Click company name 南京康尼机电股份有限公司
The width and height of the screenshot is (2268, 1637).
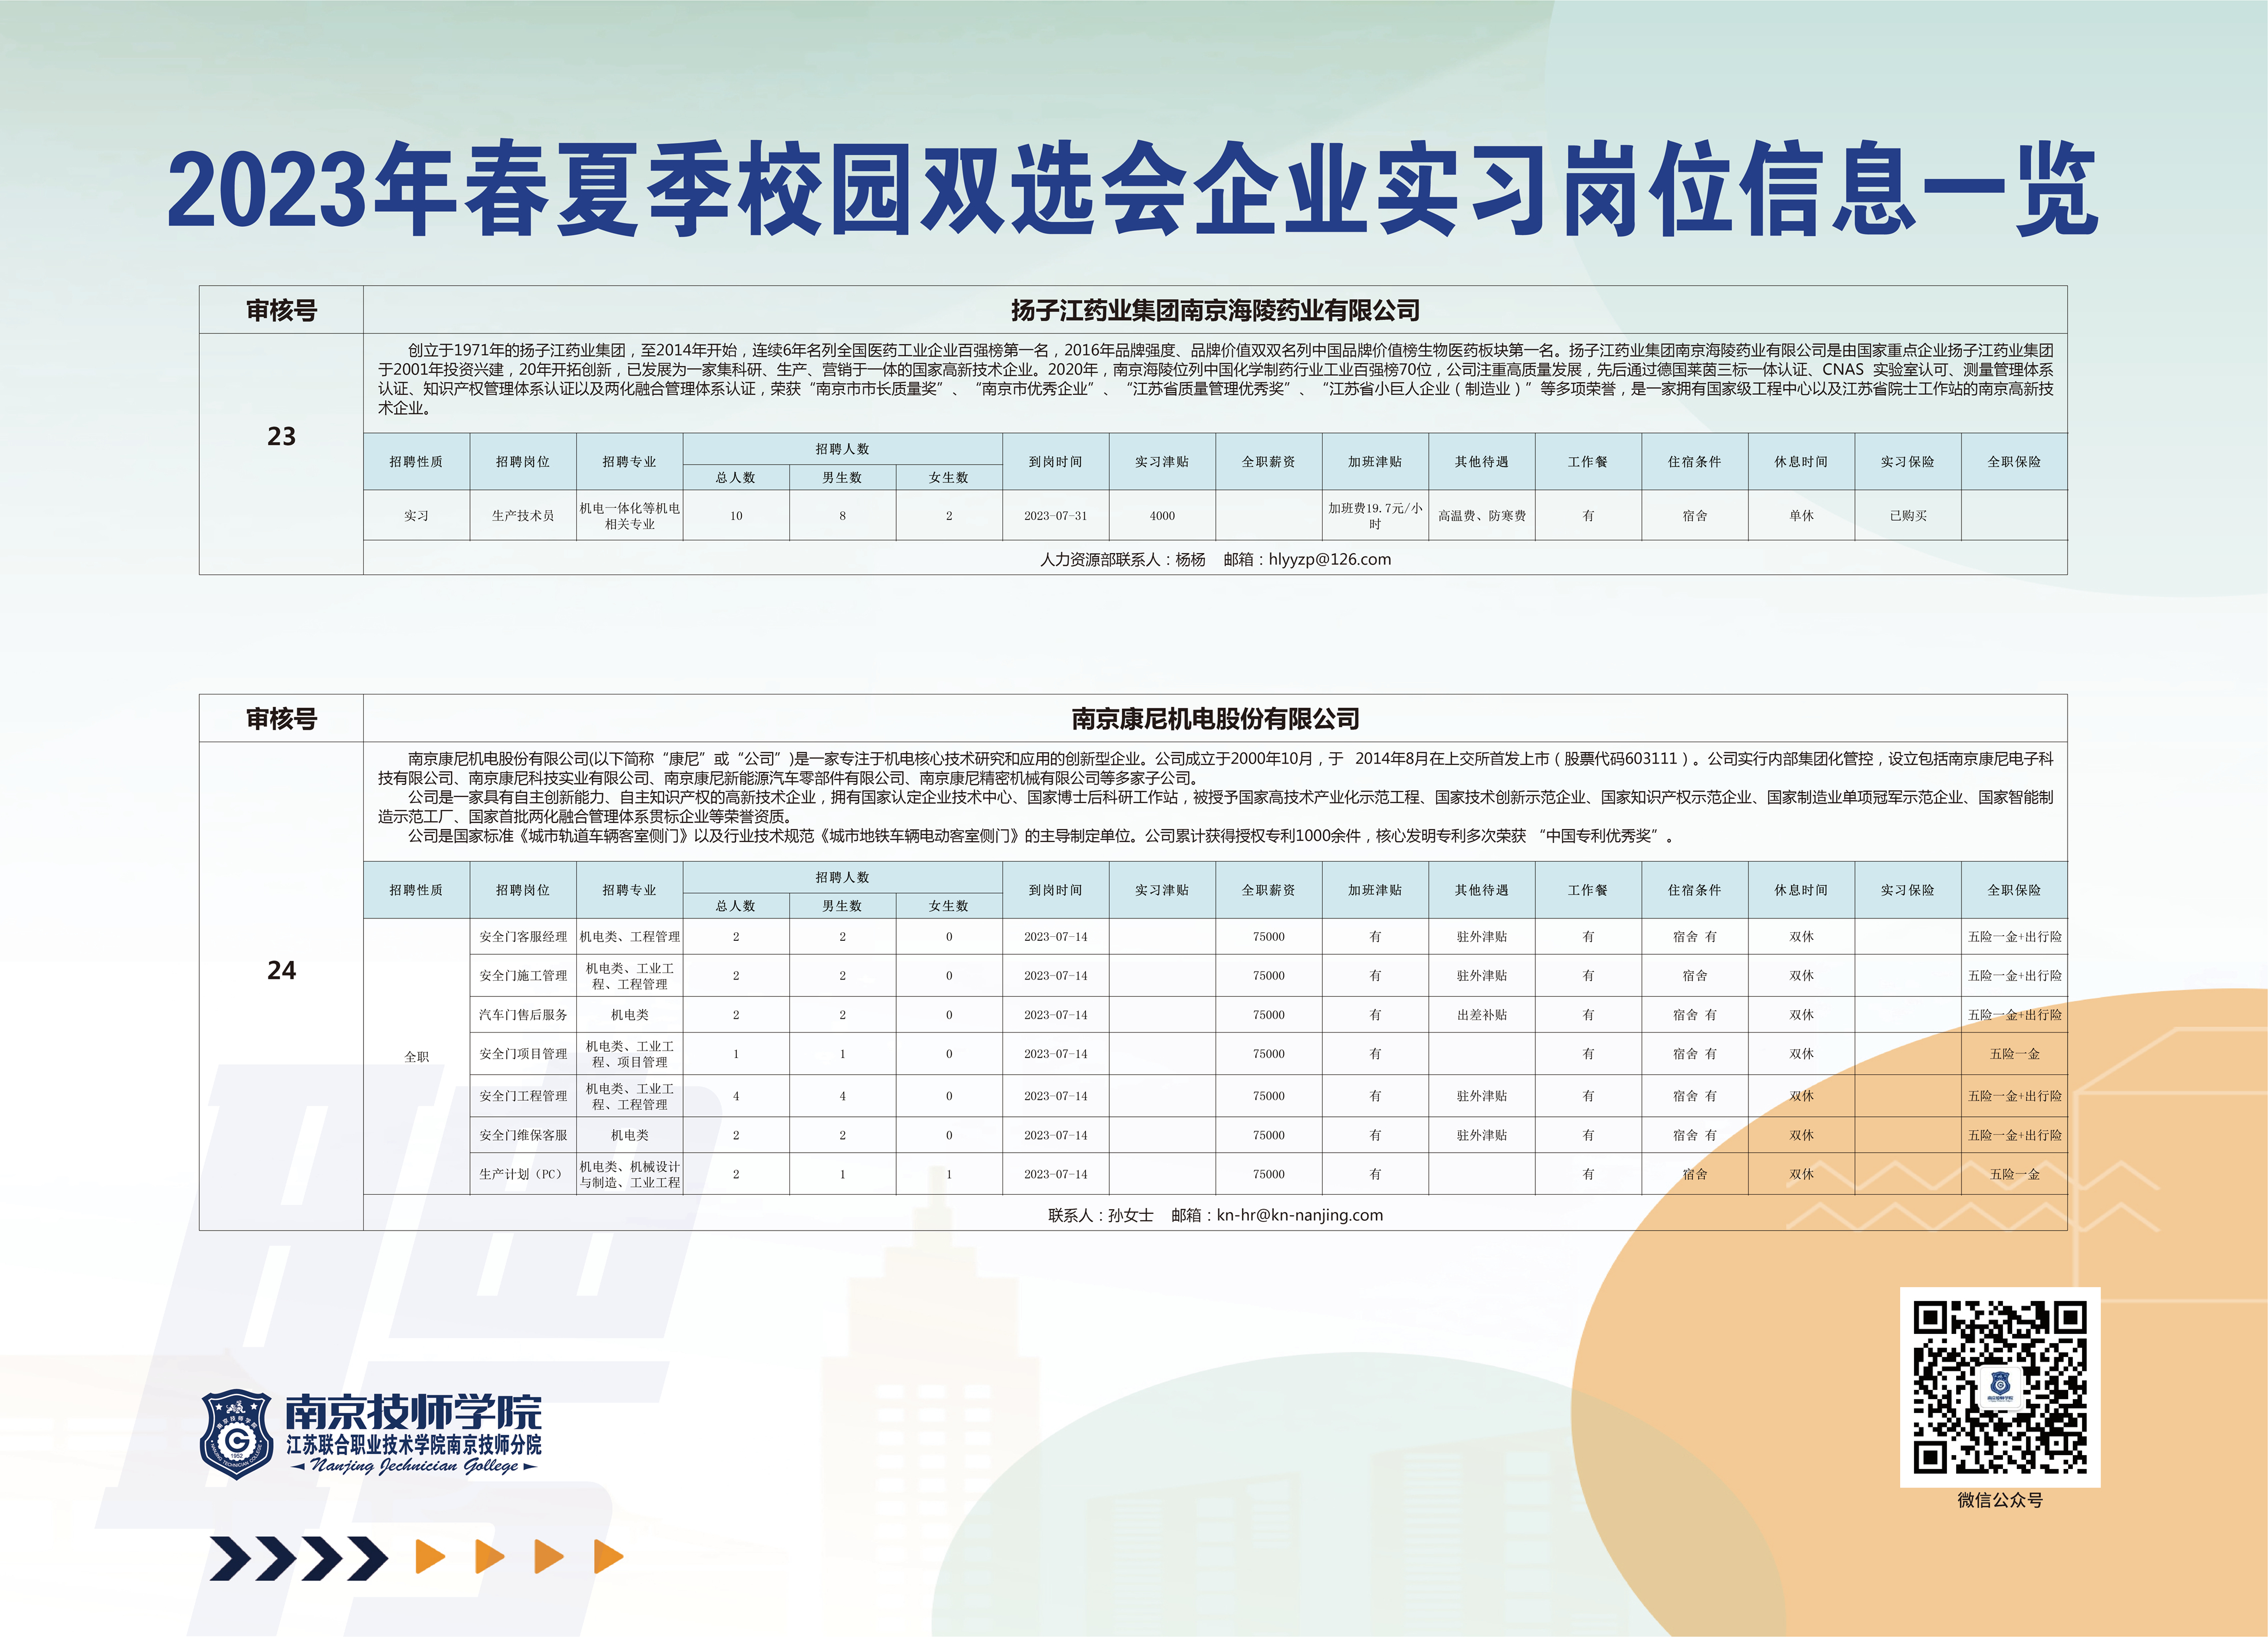[1214, 718]
